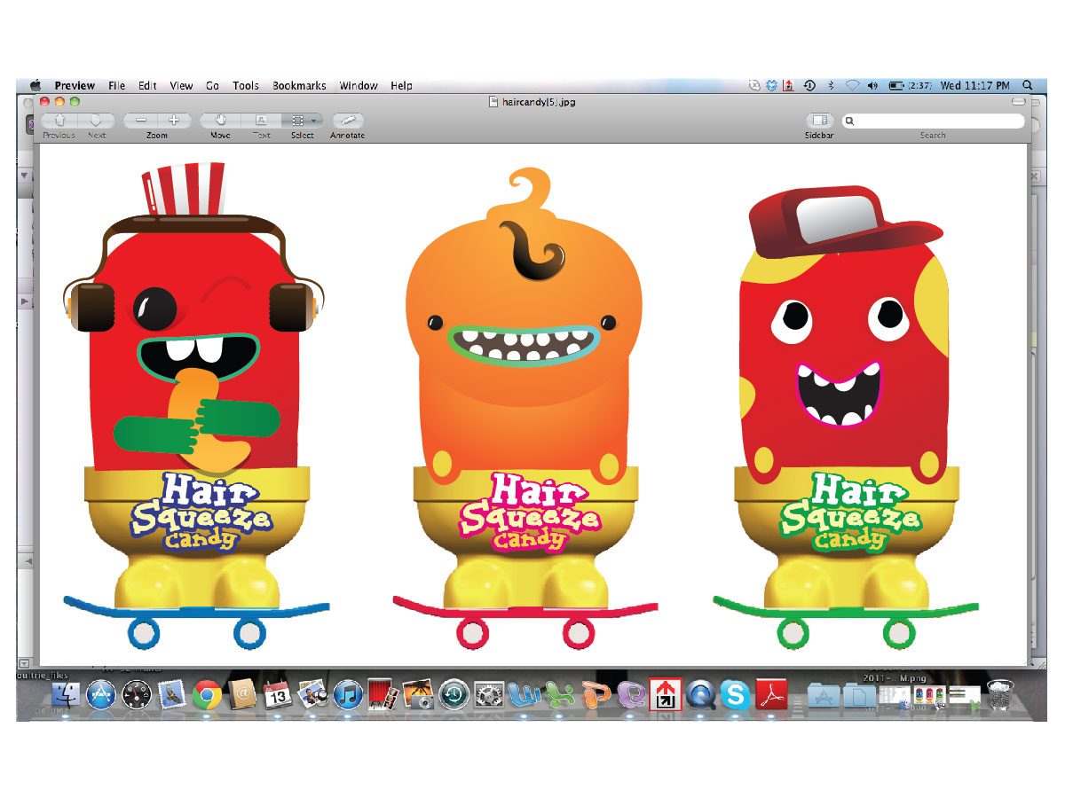Launch iTunes from the Dock
The image size is (1065, 798).
coord(348,695)
